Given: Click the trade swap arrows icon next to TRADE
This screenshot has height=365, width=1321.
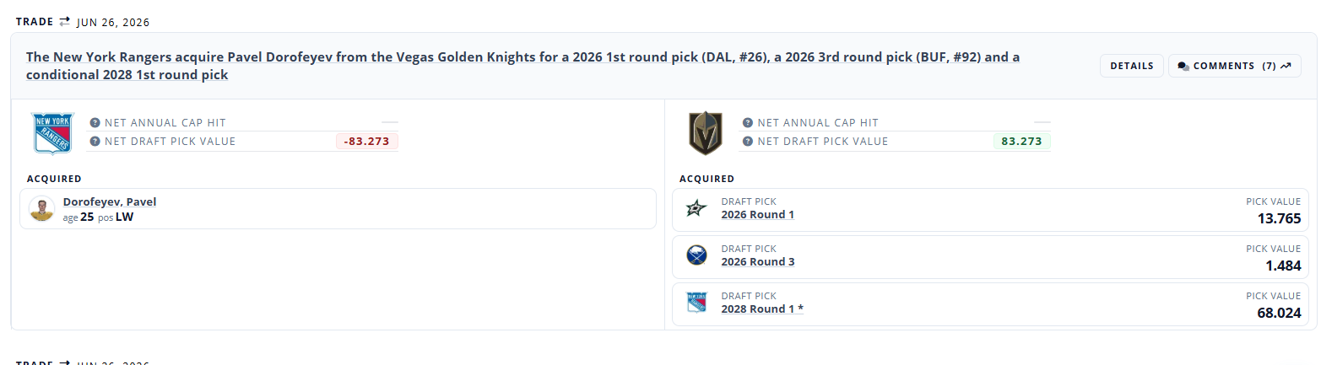Looking at the screenshot, I should 65,21.
